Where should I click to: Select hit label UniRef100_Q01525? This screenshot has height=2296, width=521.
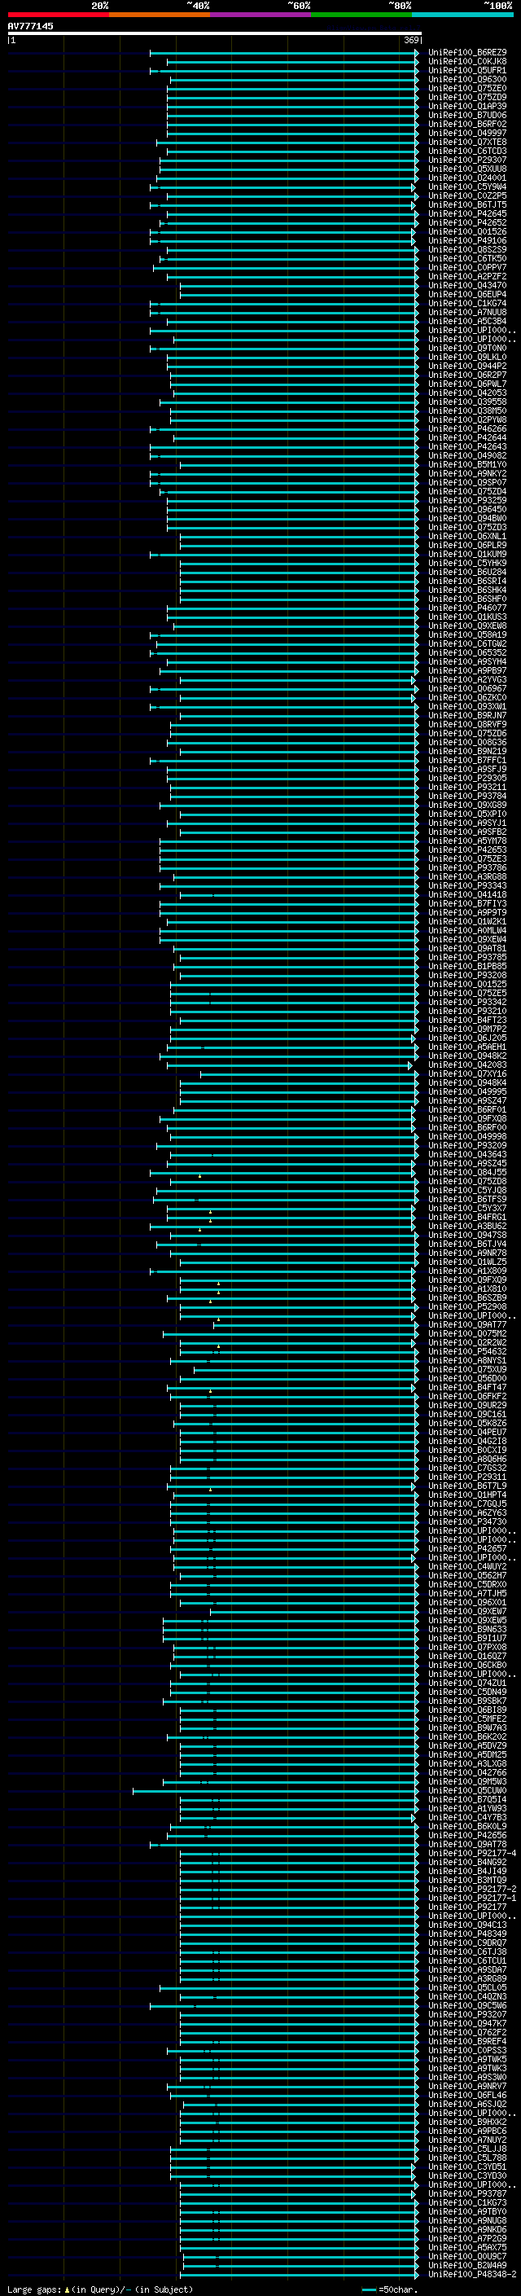(467, 984)
